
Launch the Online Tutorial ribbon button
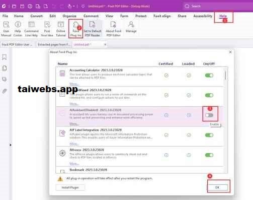(x=61, y=29)
